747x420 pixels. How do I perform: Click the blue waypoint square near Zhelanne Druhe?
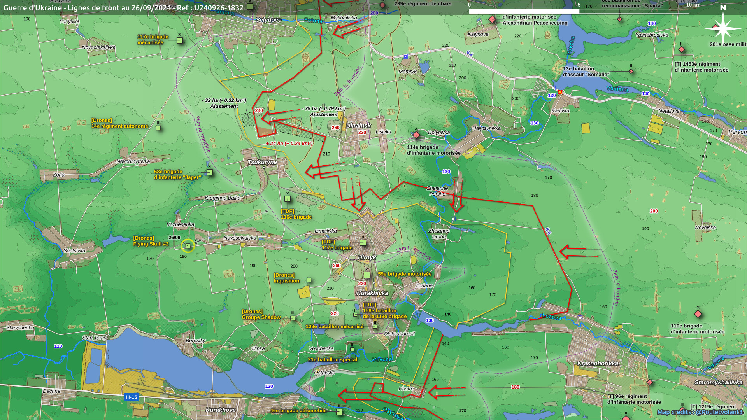[453, 219]
